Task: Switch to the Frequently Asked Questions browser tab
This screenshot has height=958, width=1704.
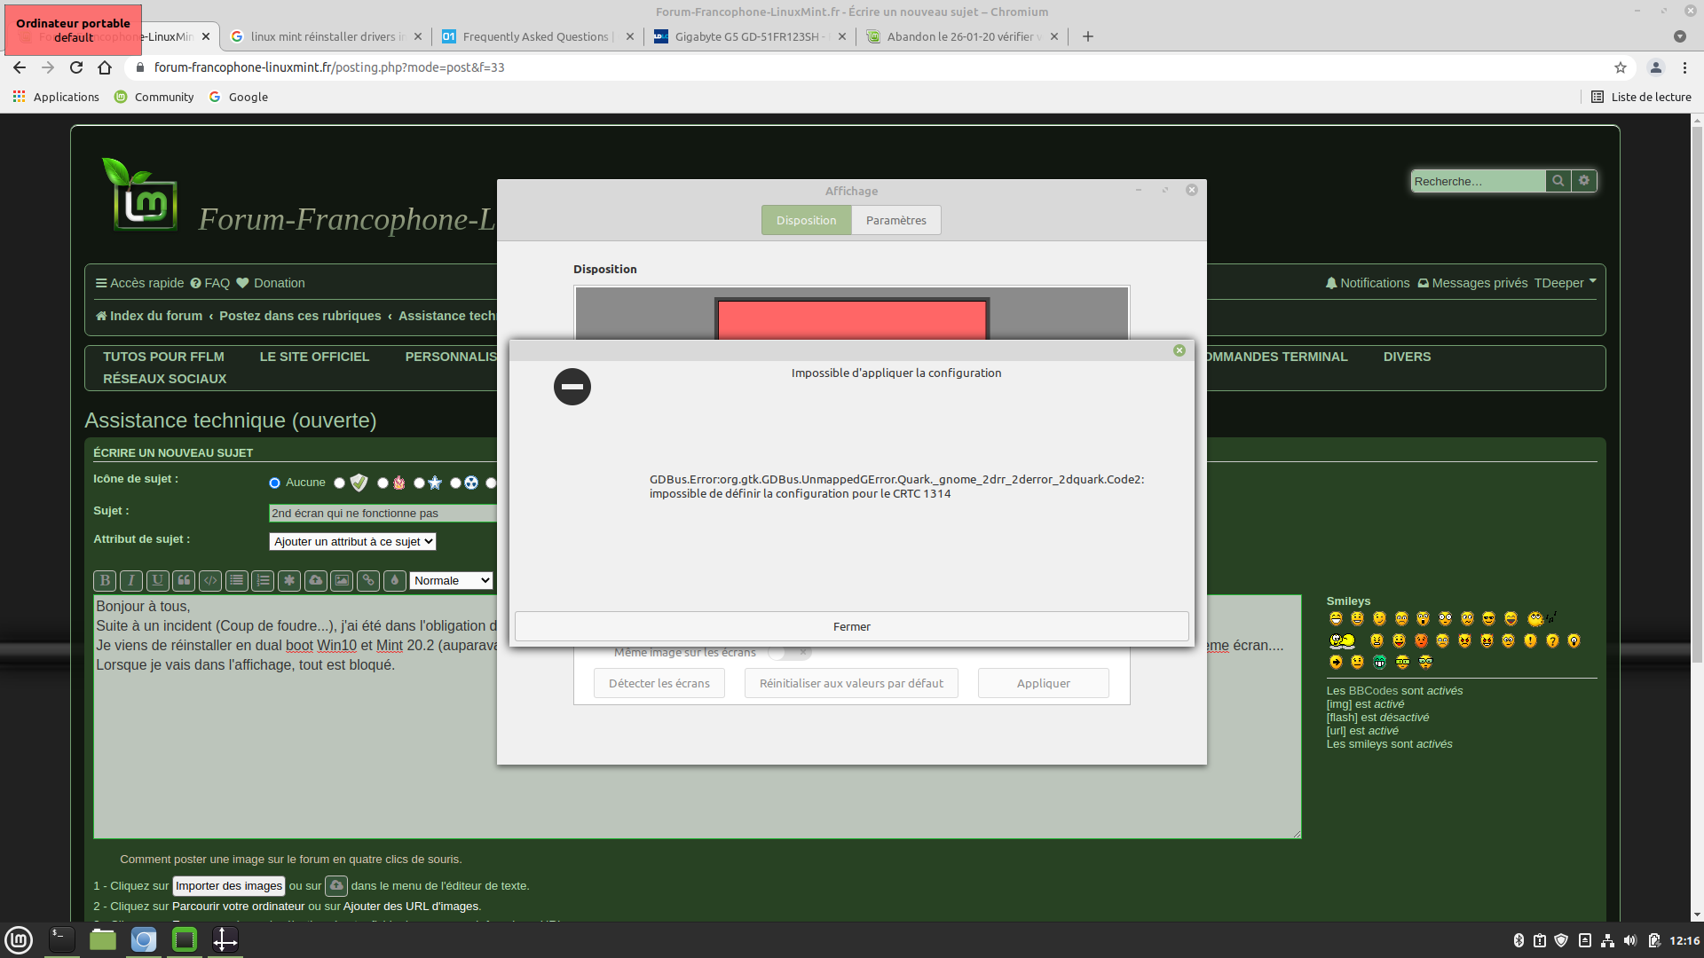Action: [x=535, y=36]
